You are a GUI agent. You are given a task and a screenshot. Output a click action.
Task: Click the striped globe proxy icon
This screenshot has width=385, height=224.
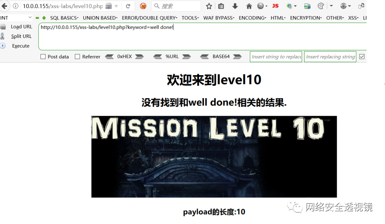click(343, 6)
